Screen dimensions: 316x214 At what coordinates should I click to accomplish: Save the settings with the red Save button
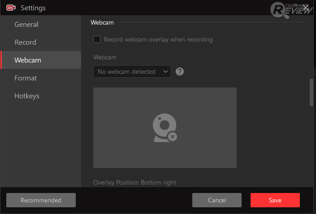coord(275,200)
